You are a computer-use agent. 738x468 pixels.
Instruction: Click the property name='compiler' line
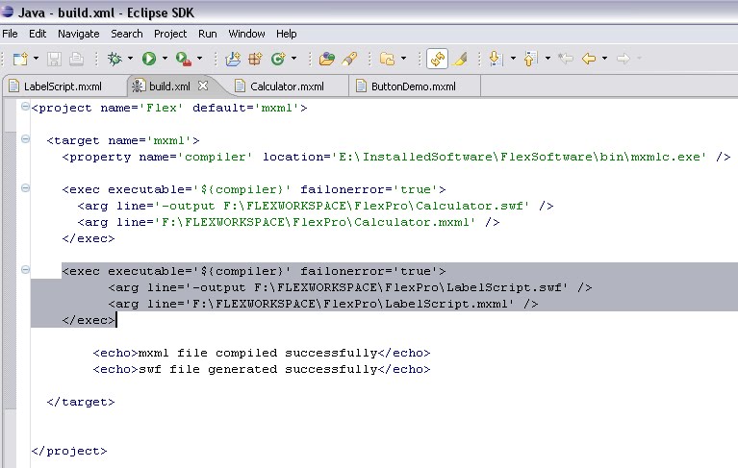click(x=396, y=157)
